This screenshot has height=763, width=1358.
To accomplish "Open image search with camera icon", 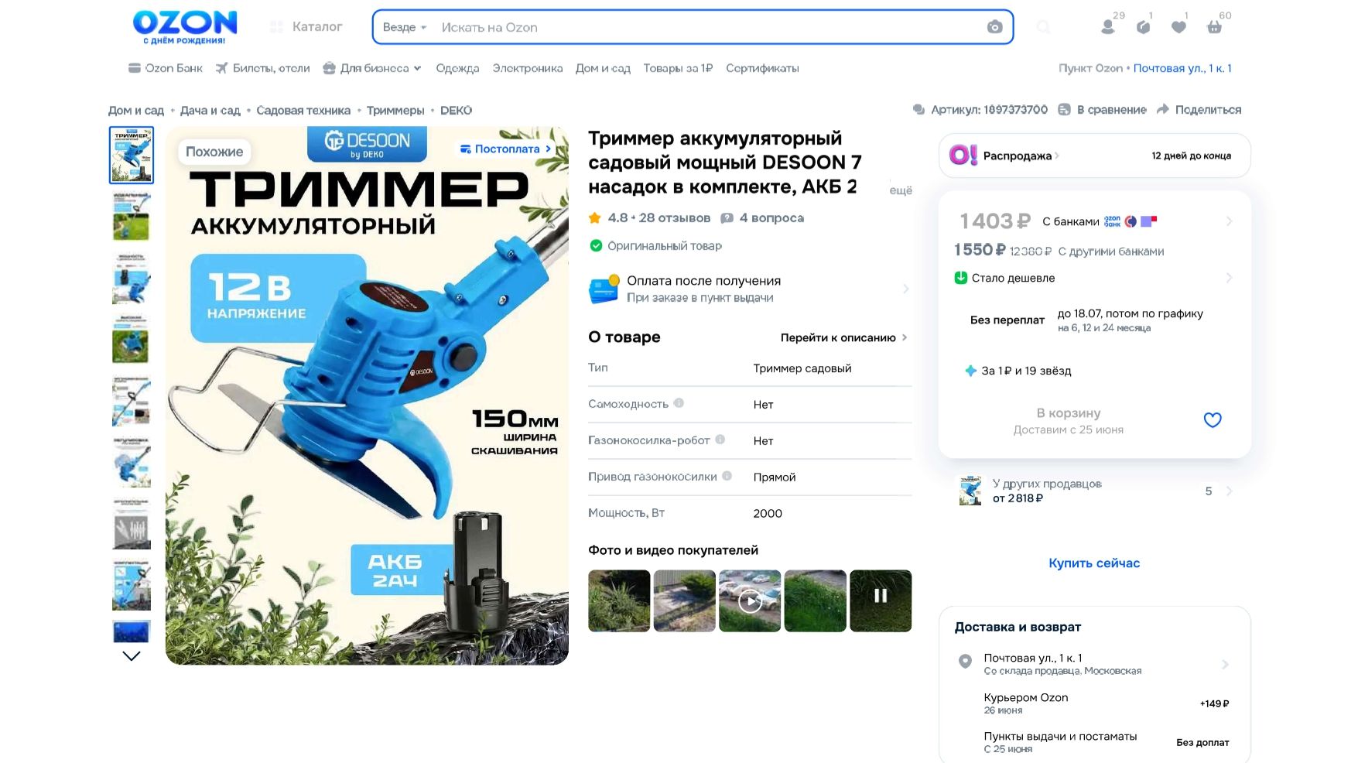I will 995,27.
